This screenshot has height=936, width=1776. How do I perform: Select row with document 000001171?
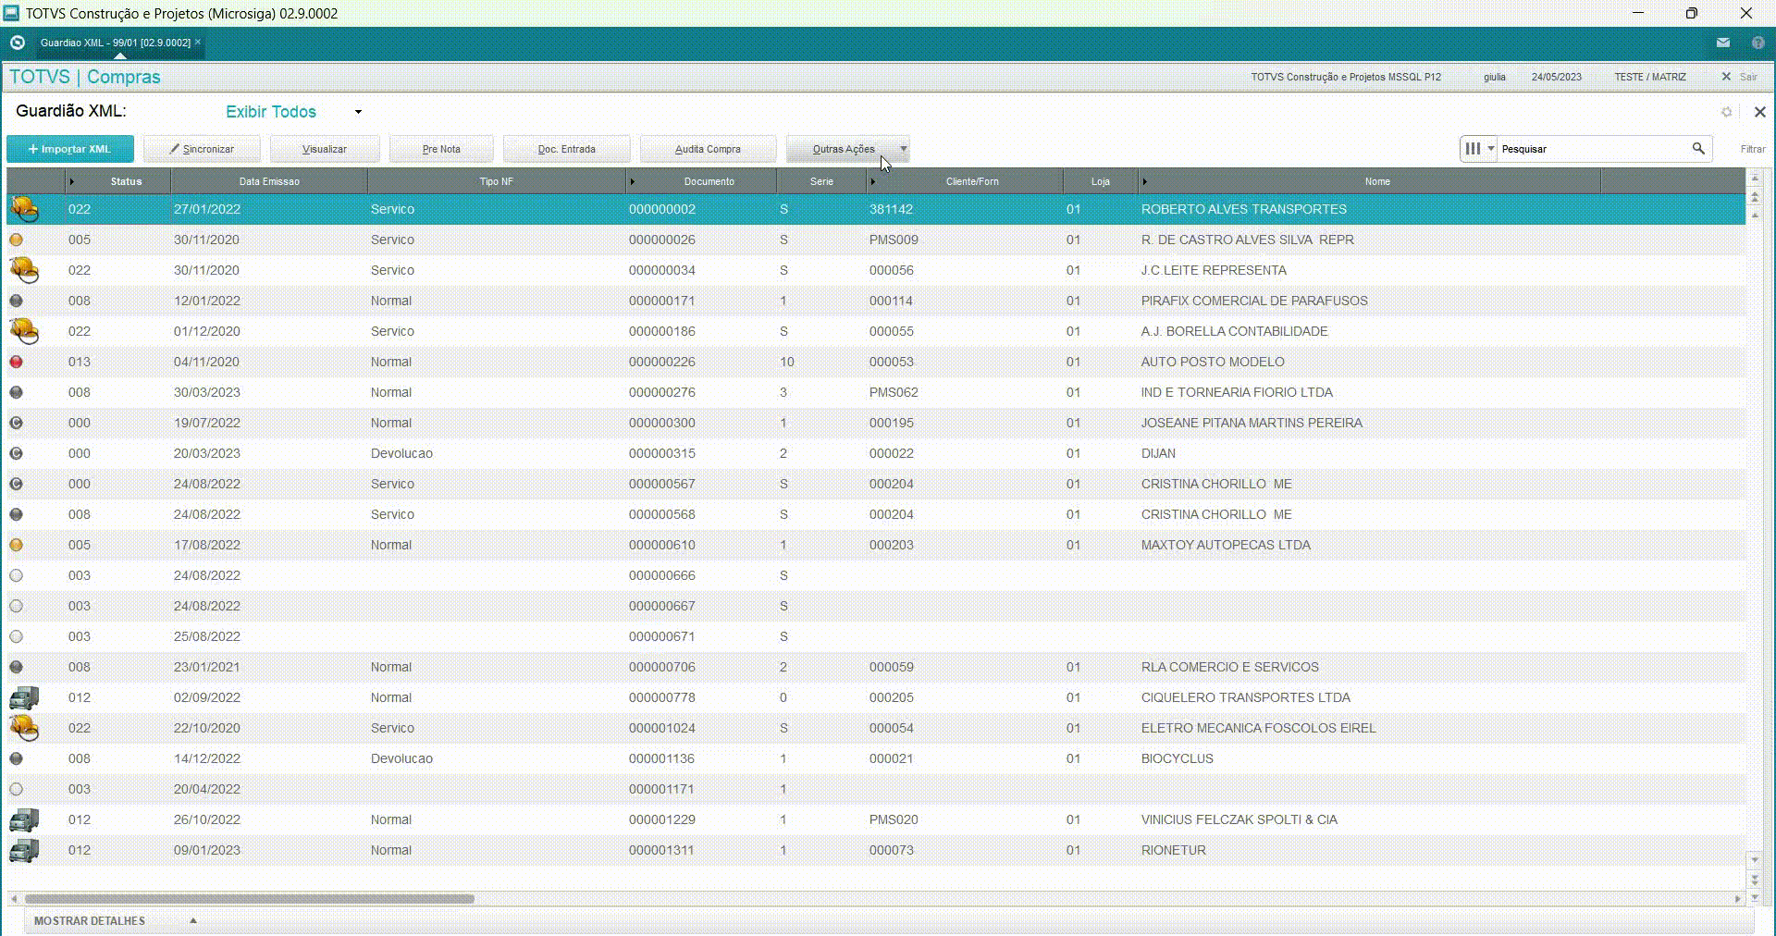point(876,789)
